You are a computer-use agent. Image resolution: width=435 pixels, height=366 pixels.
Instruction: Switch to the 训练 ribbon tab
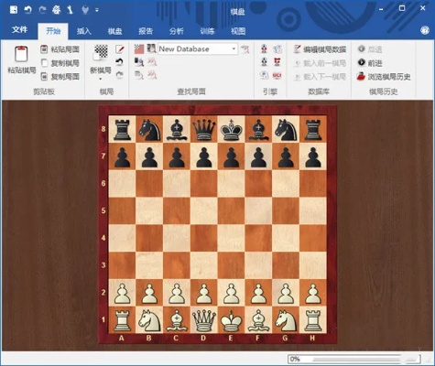tap(207, 31)
